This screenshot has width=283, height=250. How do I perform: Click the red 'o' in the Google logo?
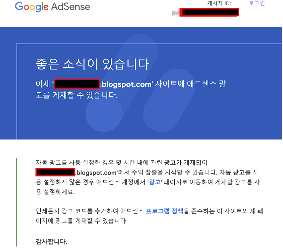coord(26,7)
